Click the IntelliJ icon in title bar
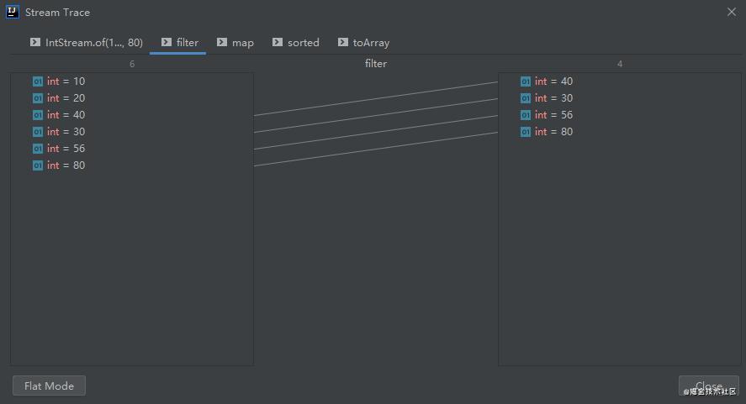The height and width of the screenshot is (404, 746). (x=13, y=12)
